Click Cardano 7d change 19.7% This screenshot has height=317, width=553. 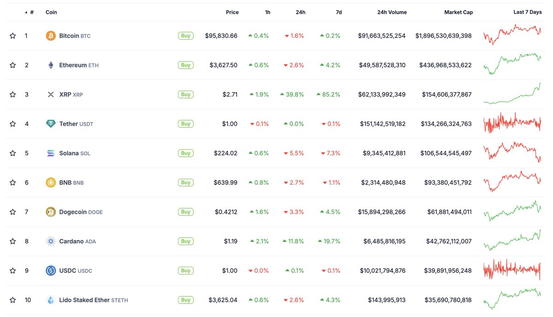(x=329, y=241)
